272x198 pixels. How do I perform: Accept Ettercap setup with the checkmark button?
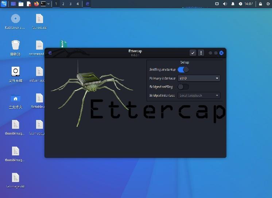[193, 53]
